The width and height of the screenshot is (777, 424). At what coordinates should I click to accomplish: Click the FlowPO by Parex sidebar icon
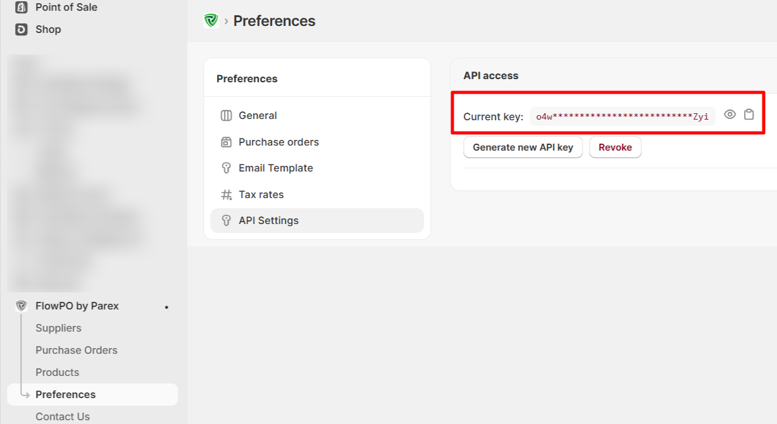(22, 306)
